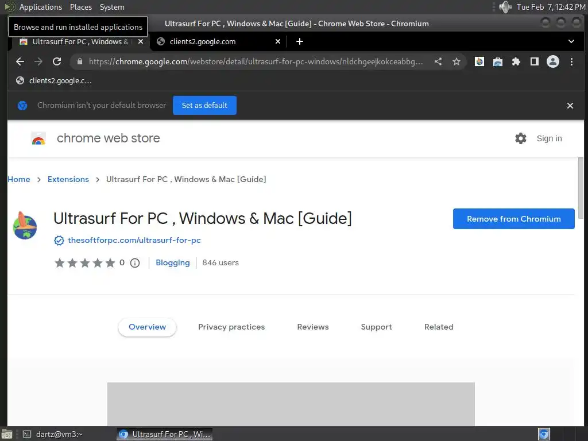Switch to Related tab
This screenshot has width=588, height=441.
pos(439,327)
